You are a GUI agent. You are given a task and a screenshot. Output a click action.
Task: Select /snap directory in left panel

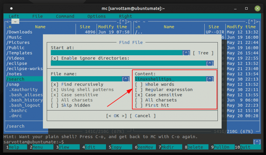pos(12,84)
